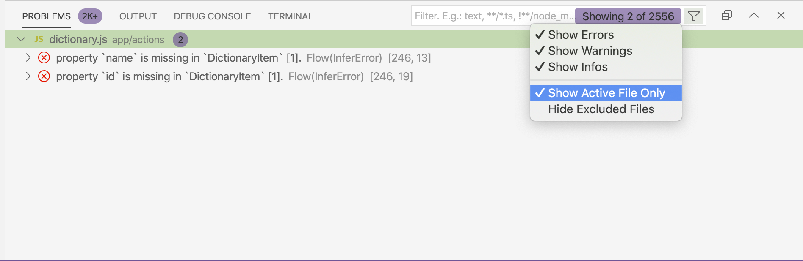803x261 pixels.
Task: Expand the name missing error details
Action: [28, 58]
